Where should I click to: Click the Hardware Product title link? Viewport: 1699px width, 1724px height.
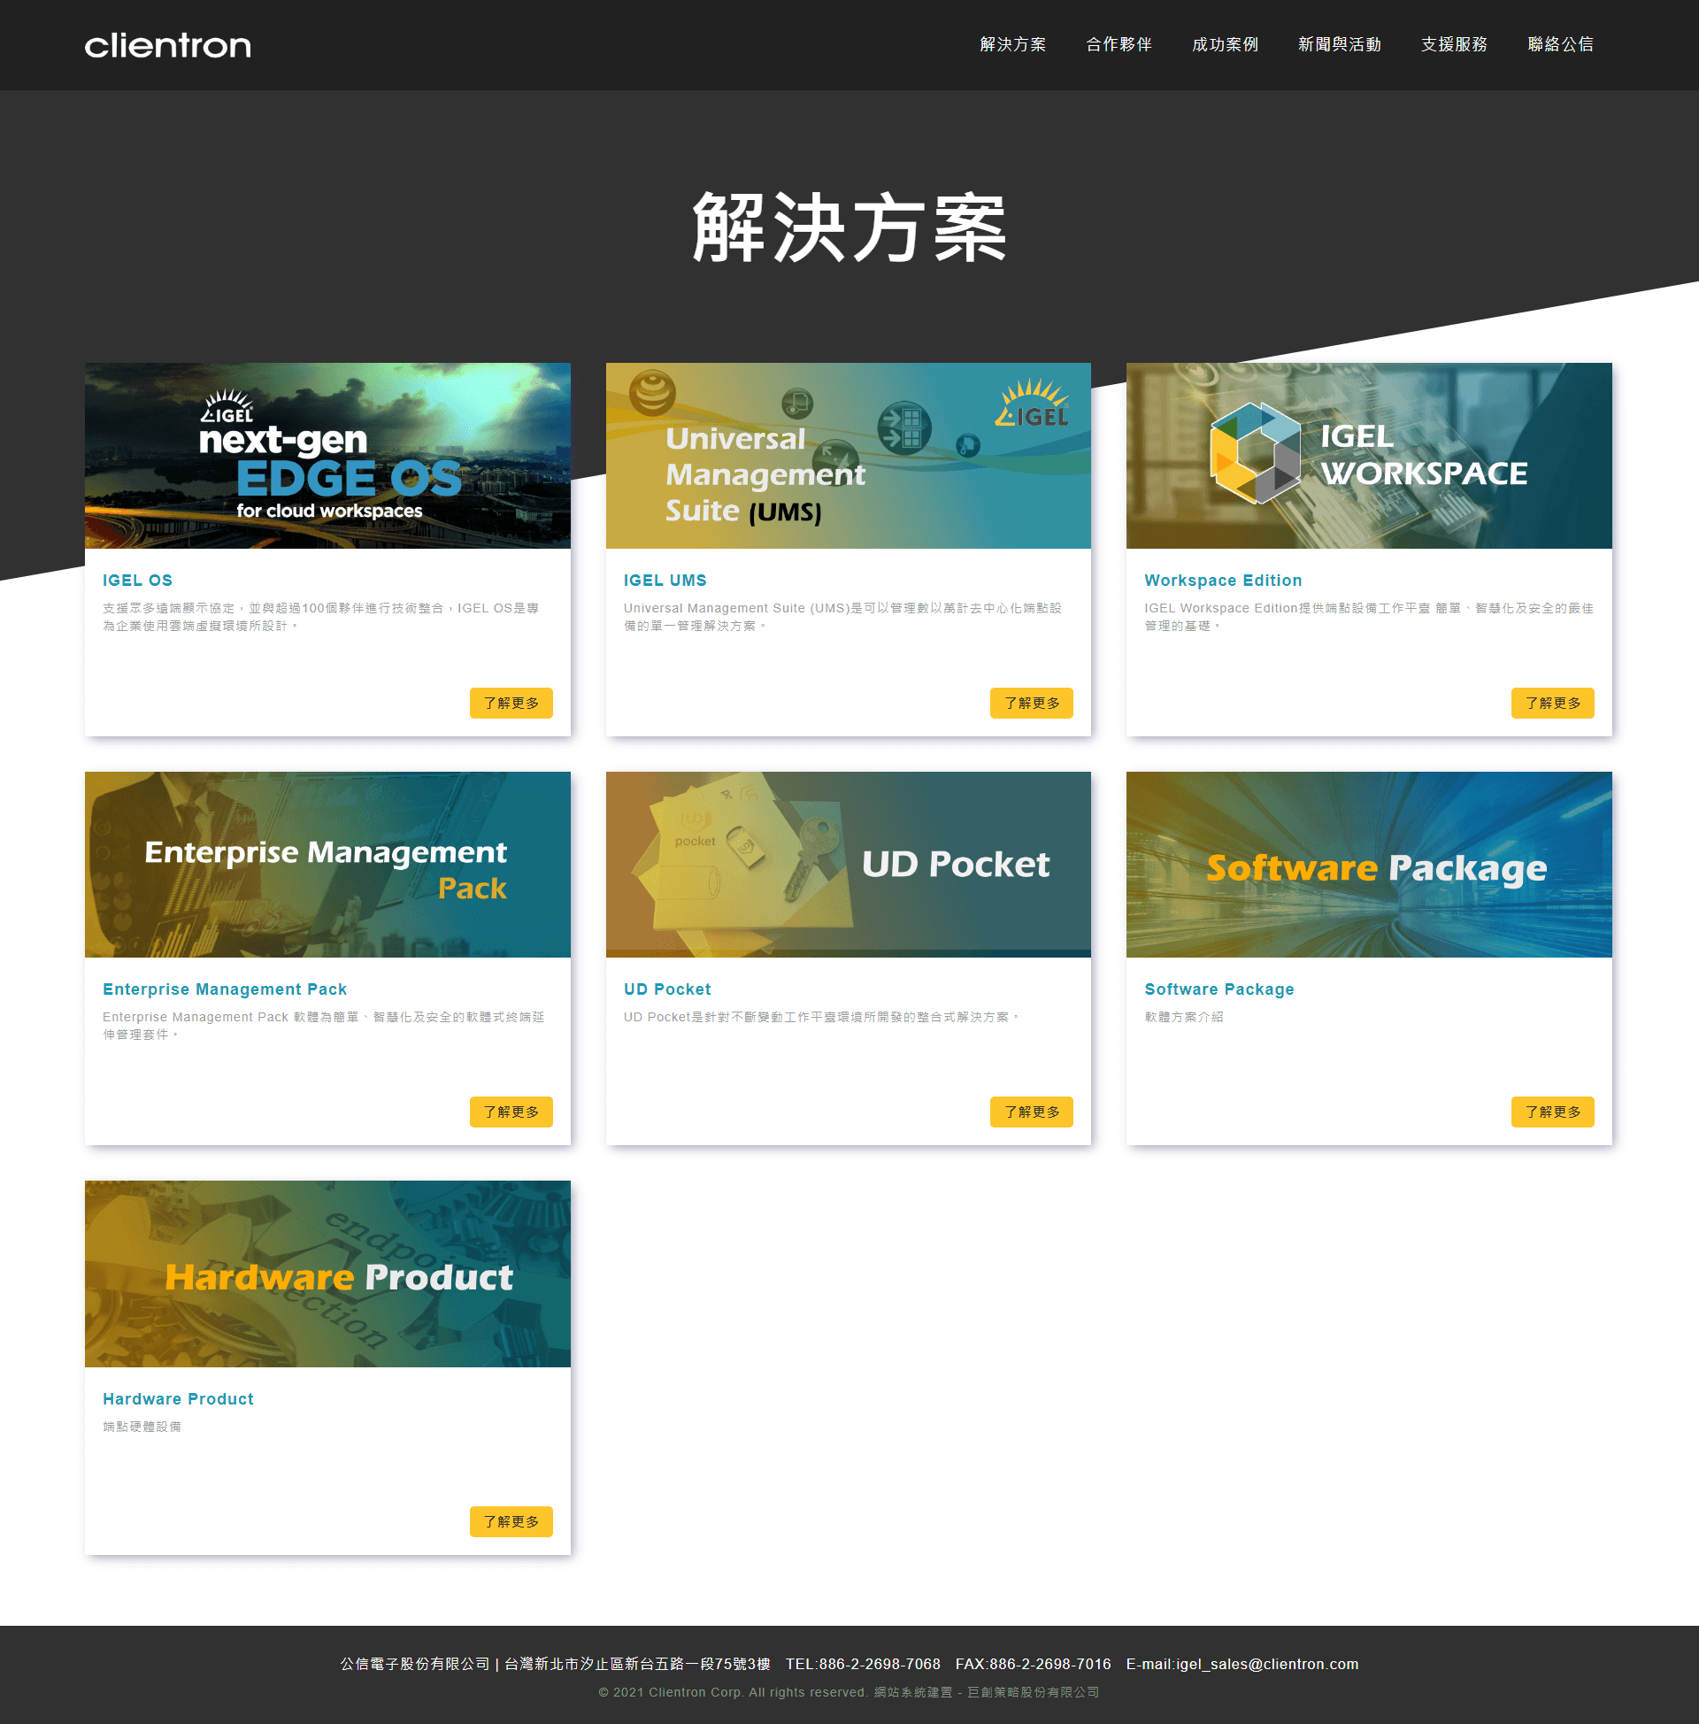(179, 1398)
